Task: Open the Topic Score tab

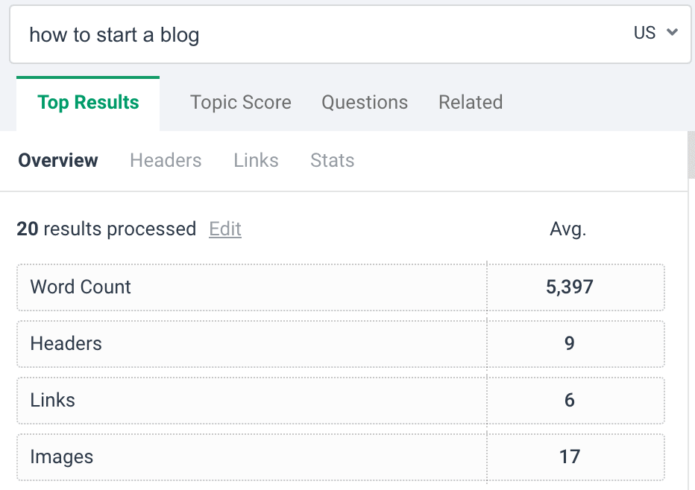Action: point(241,102)
